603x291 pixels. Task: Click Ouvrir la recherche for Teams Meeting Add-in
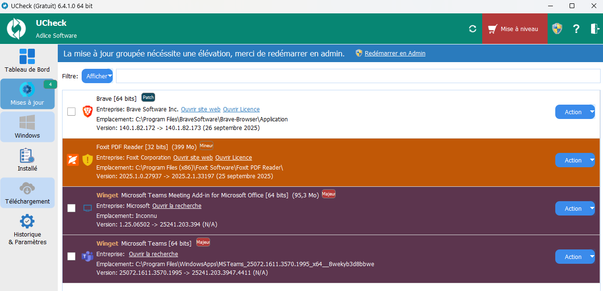point(177,206)
